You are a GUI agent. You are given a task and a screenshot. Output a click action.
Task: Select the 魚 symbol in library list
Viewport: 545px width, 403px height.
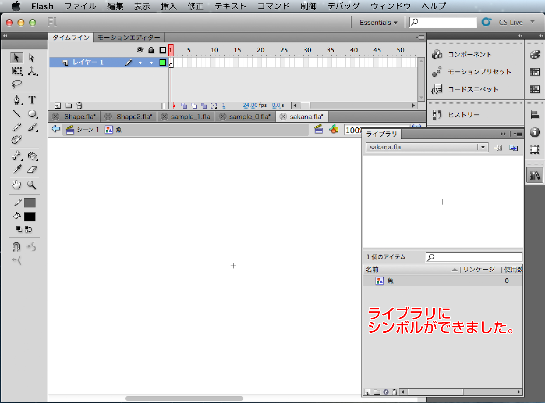390,281
